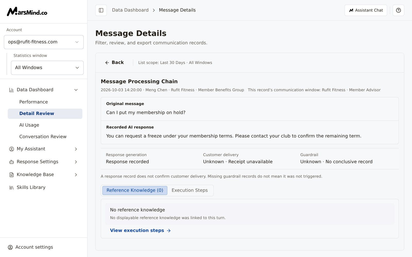Click 'Unknown · No conclusive record' guardrail value
Screen dimensions: 412x257
pos(336,162)
